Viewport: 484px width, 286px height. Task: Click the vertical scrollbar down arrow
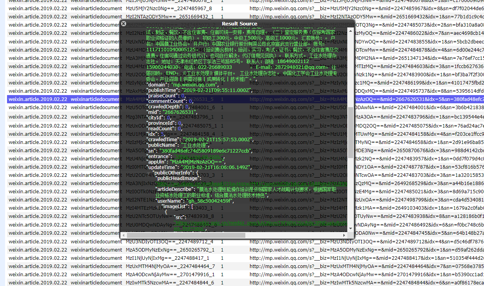350,228
